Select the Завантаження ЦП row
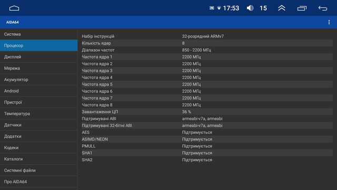The width and height of the screenshot is (337, 190). [x=207, y=112]
